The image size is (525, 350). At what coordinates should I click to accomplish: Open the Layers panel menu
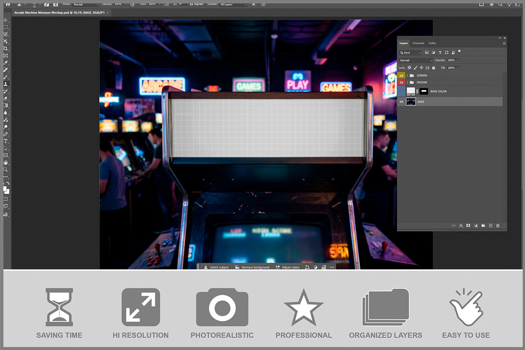(x=504, y=43)
